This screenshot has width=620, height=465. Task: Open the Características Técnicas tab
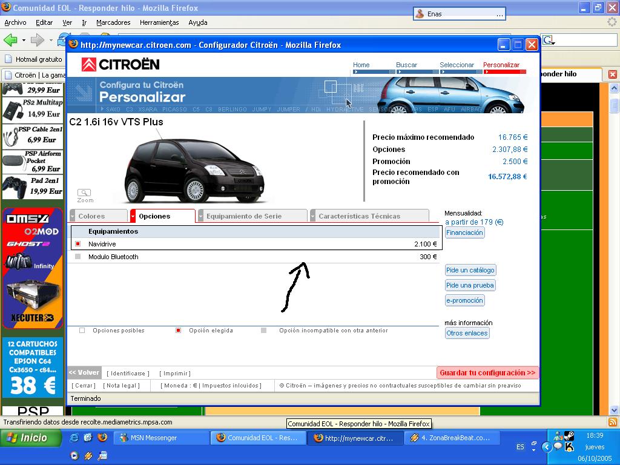(369, 216)
